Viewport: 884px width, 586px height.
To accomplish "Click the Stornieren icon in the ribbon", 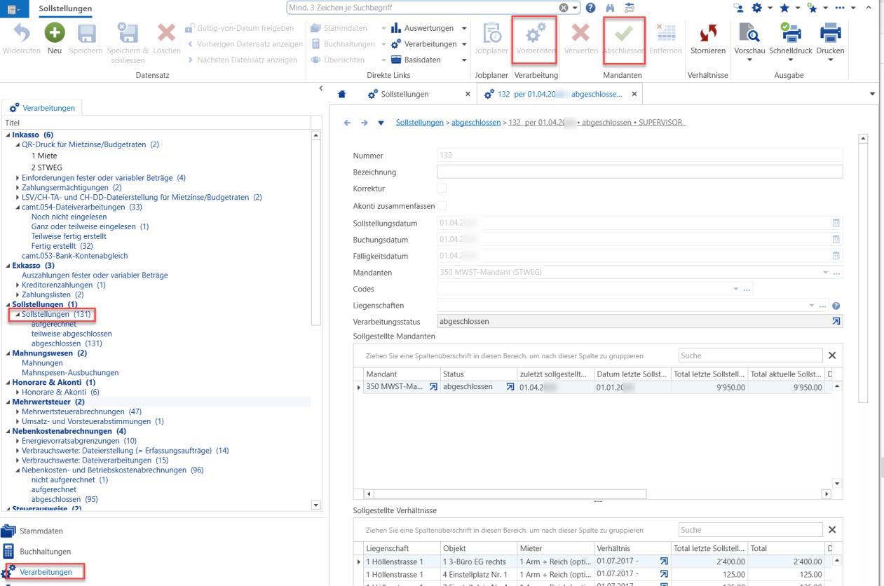I will (708, 33).
